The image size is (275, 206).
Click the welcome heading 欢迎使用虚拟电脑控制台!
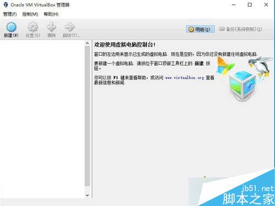coord(125,44)
